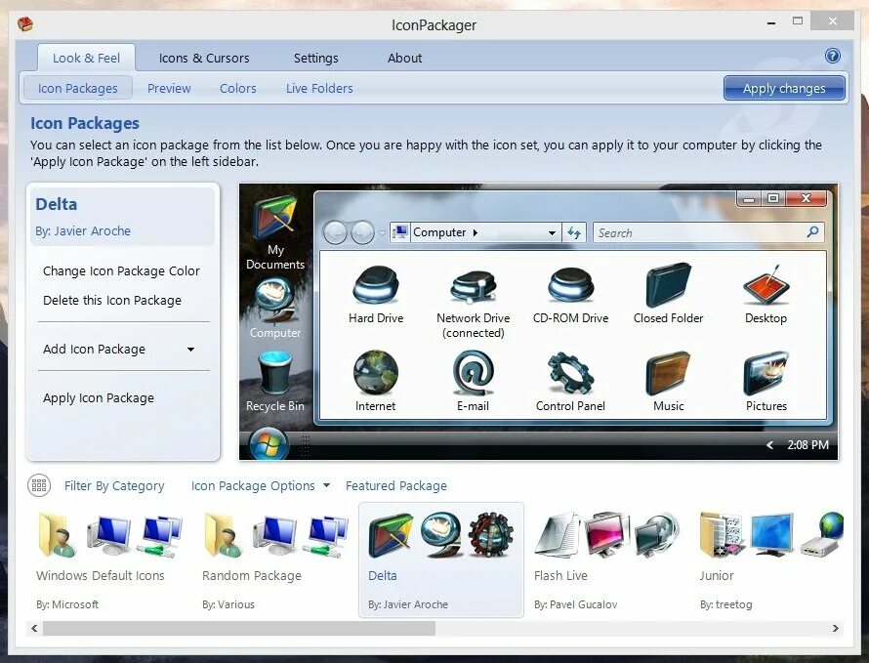Screen dimensions: 869x663
Task: Click the Featured Package link
Action: (396, 486)
